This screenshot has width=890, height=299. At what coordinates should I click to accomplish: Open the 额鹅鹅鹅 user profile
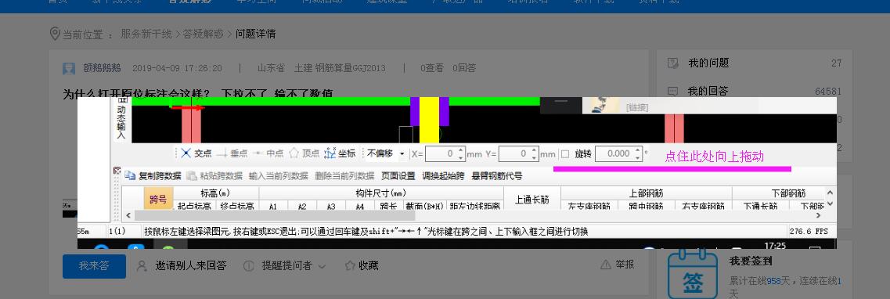pyautogui.click(x=103, y=69)
